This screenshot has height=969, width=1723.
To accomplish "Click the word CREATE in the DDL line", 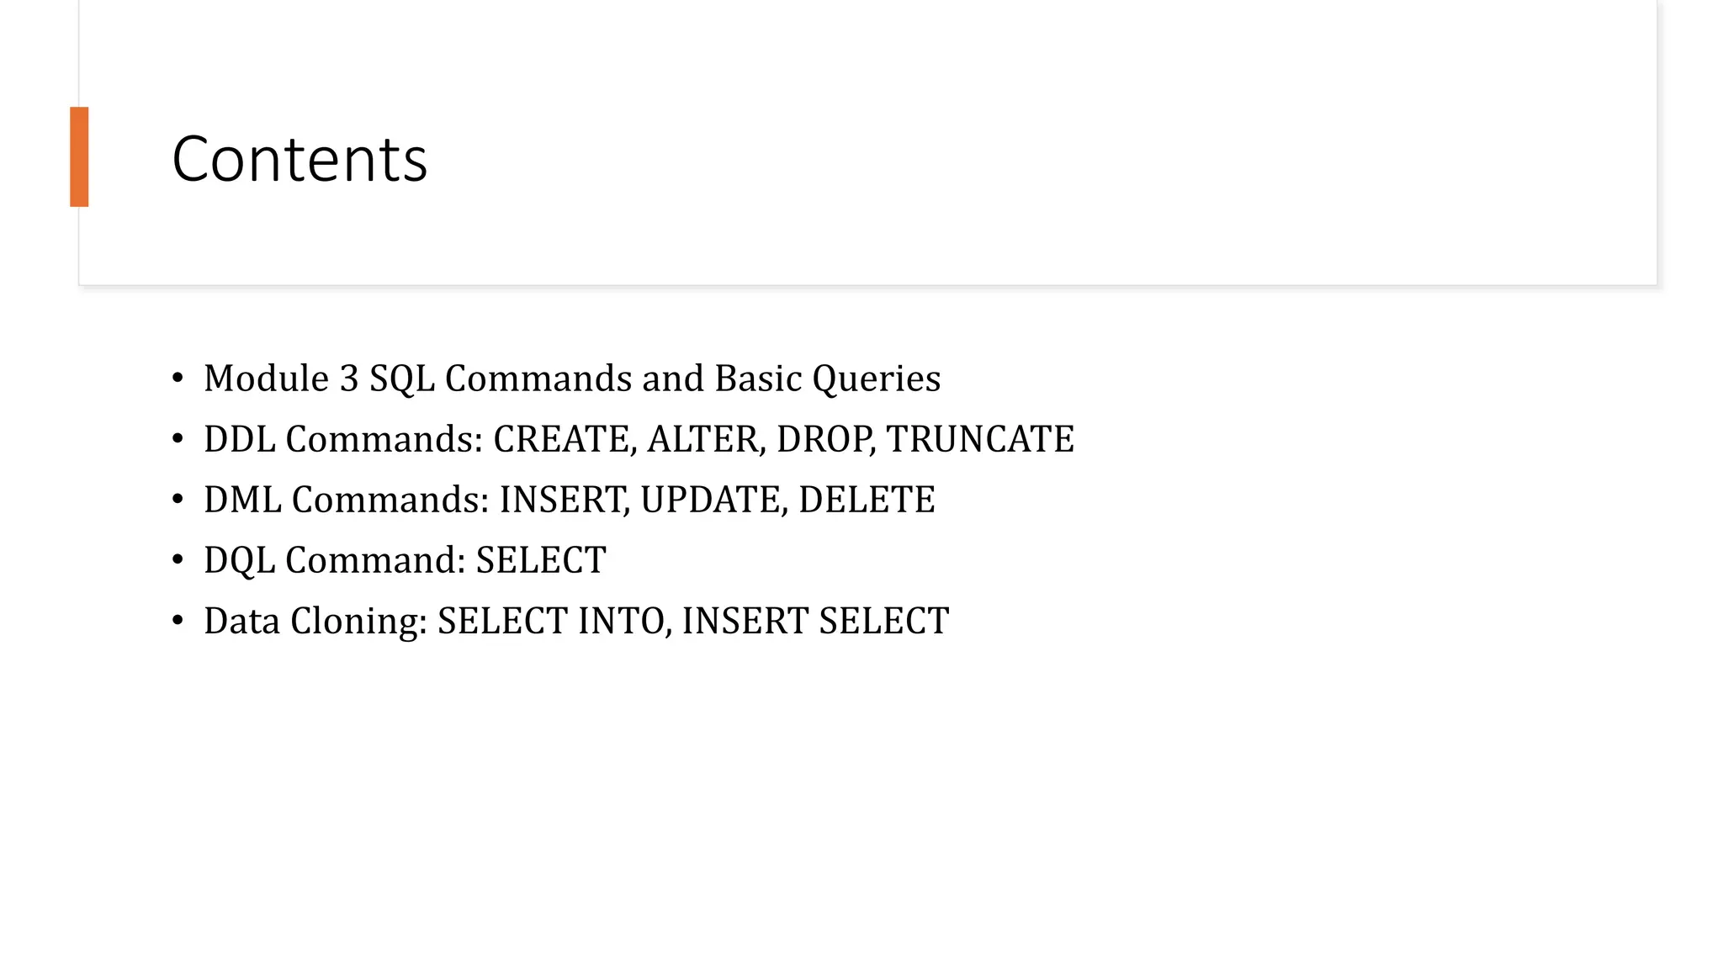I will (x=560, y=439).
